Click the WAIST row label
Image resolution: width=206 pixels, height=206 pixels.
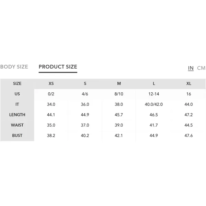(17, 125)
